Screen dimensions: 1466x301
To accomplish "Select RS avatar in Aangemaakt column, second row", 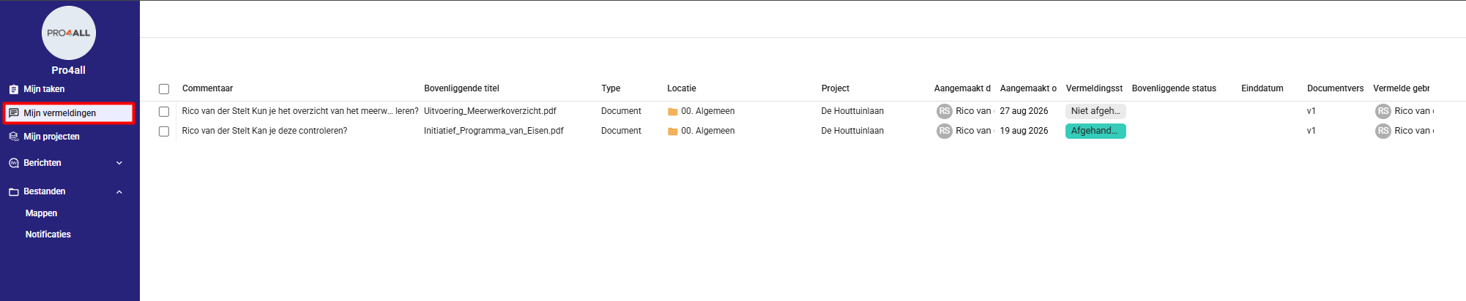I will pyautogui.click(x=944, y=131).
